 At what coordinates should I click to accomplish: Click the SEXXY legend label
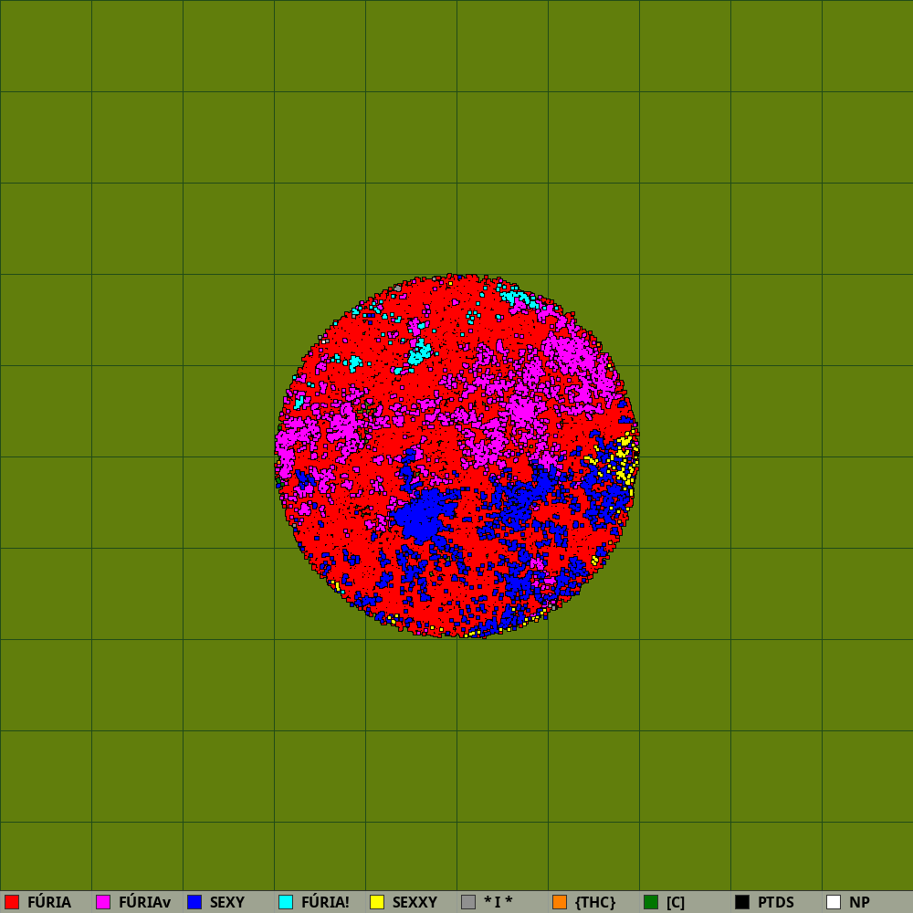tap(415, 902)
